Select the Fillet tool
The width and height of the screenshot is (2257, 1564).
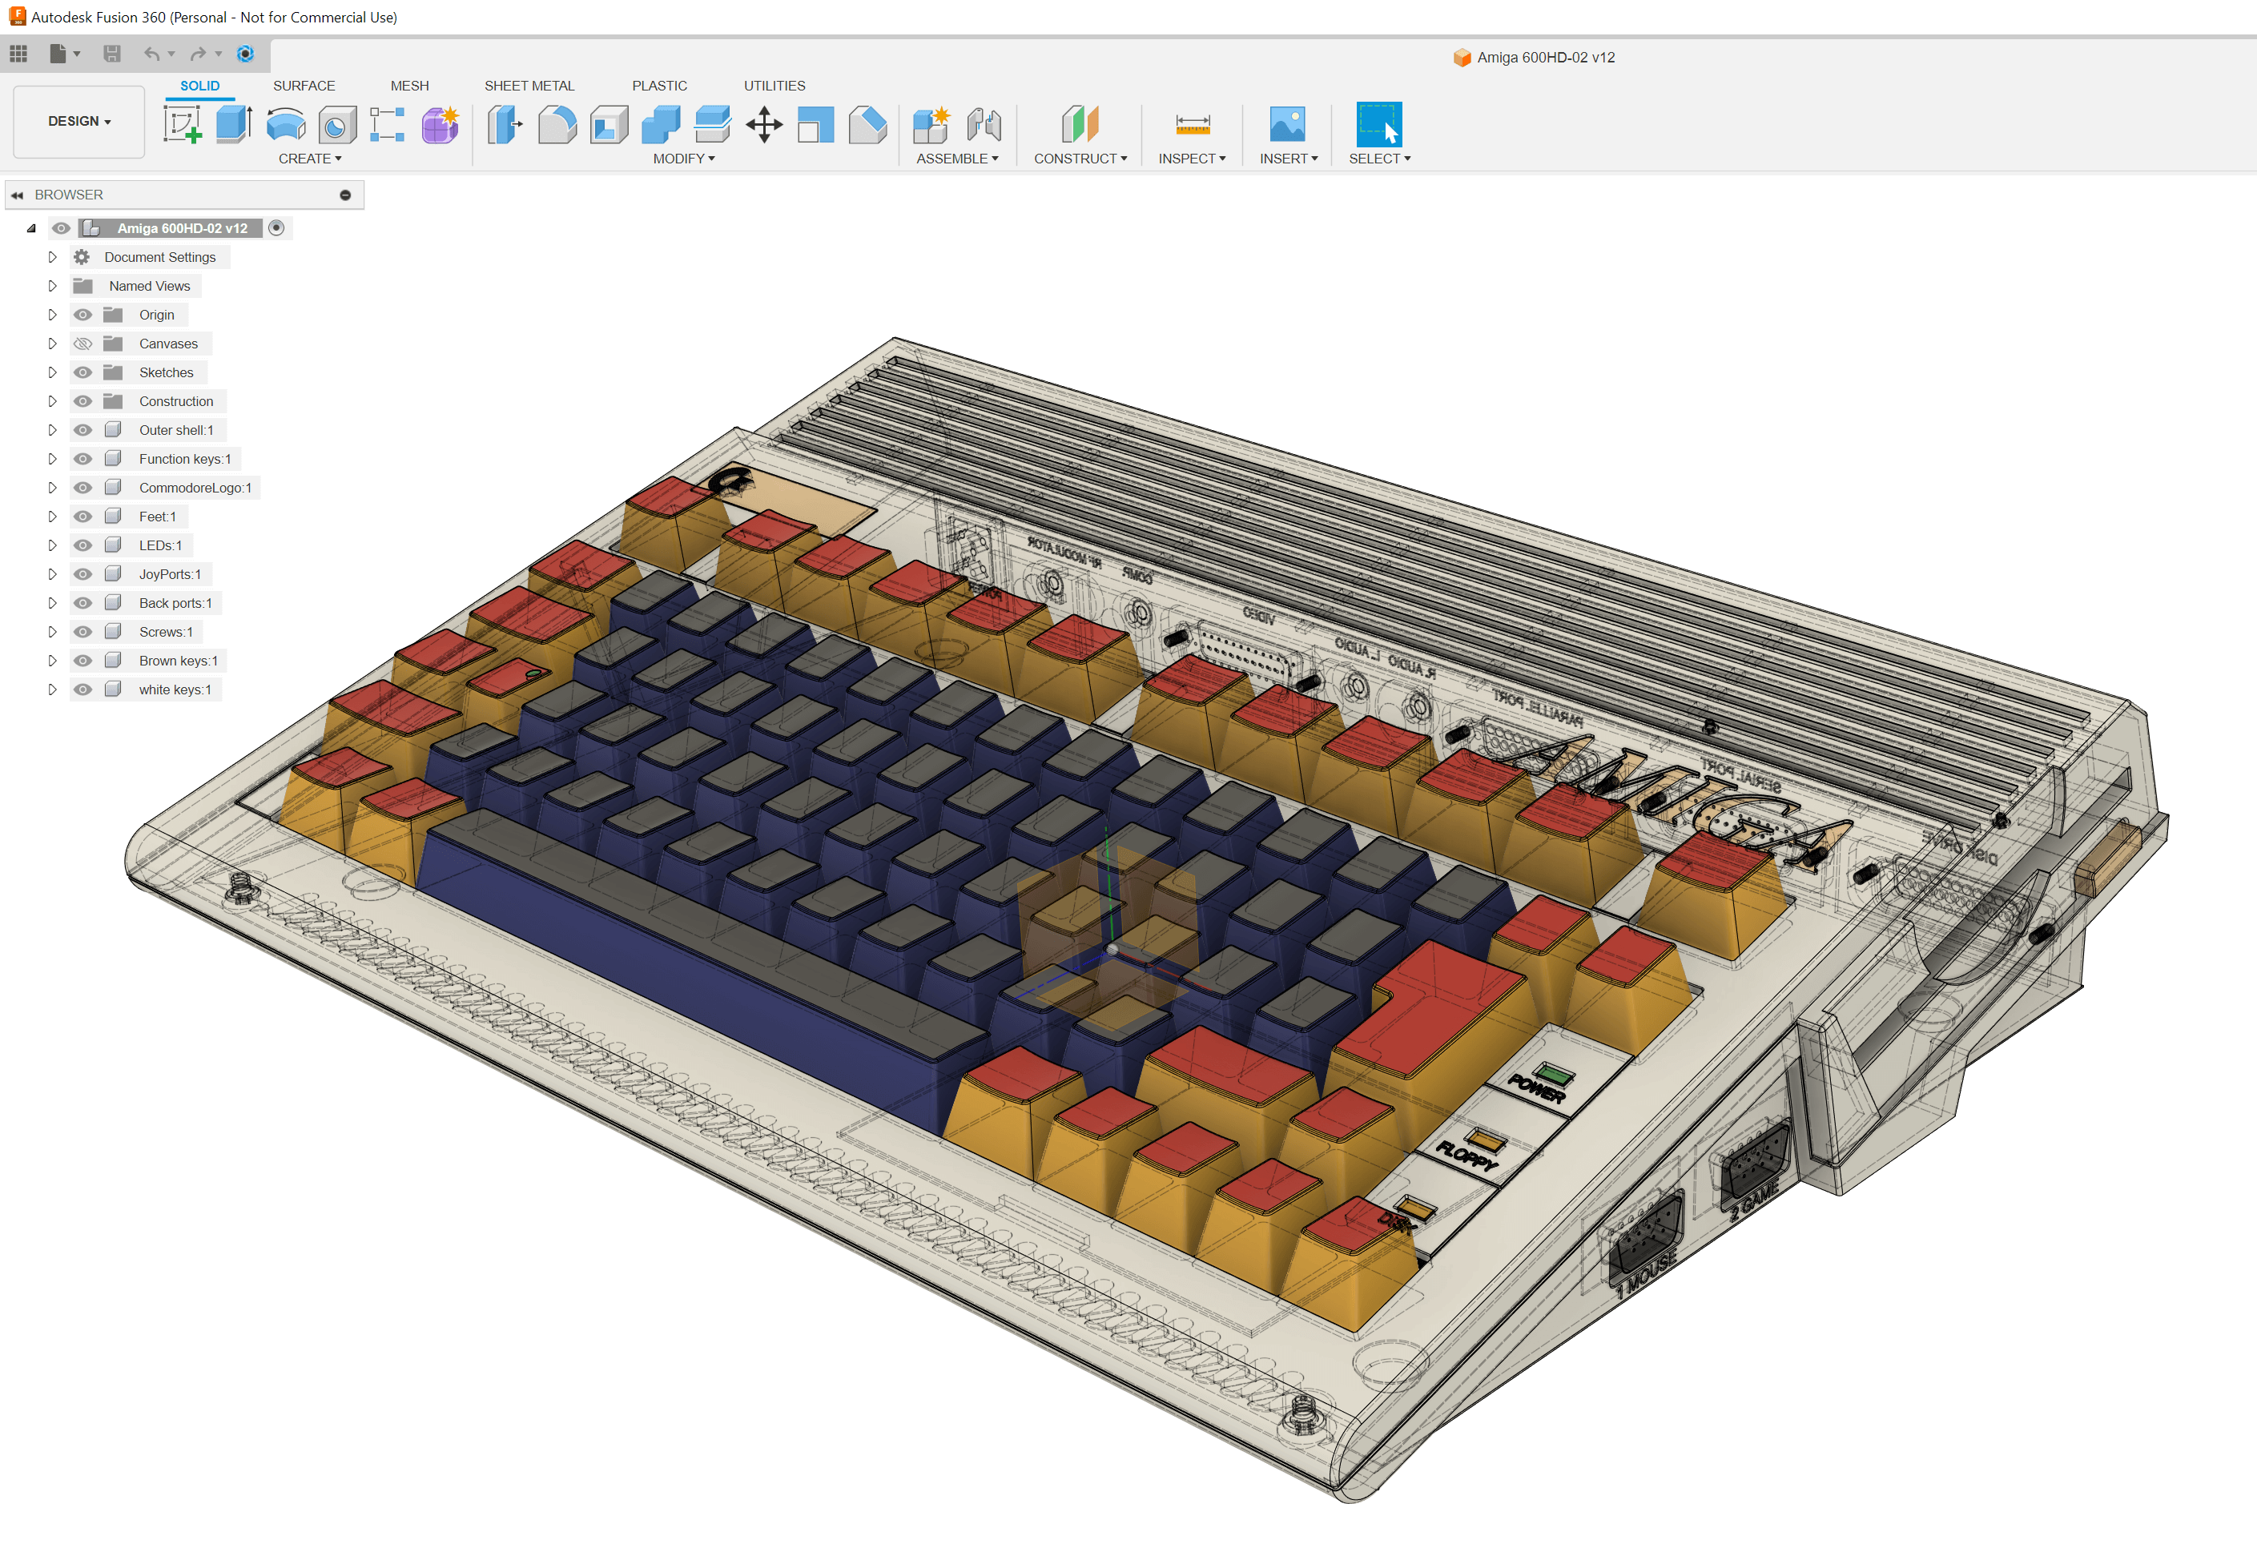click(x=557, y=124)
